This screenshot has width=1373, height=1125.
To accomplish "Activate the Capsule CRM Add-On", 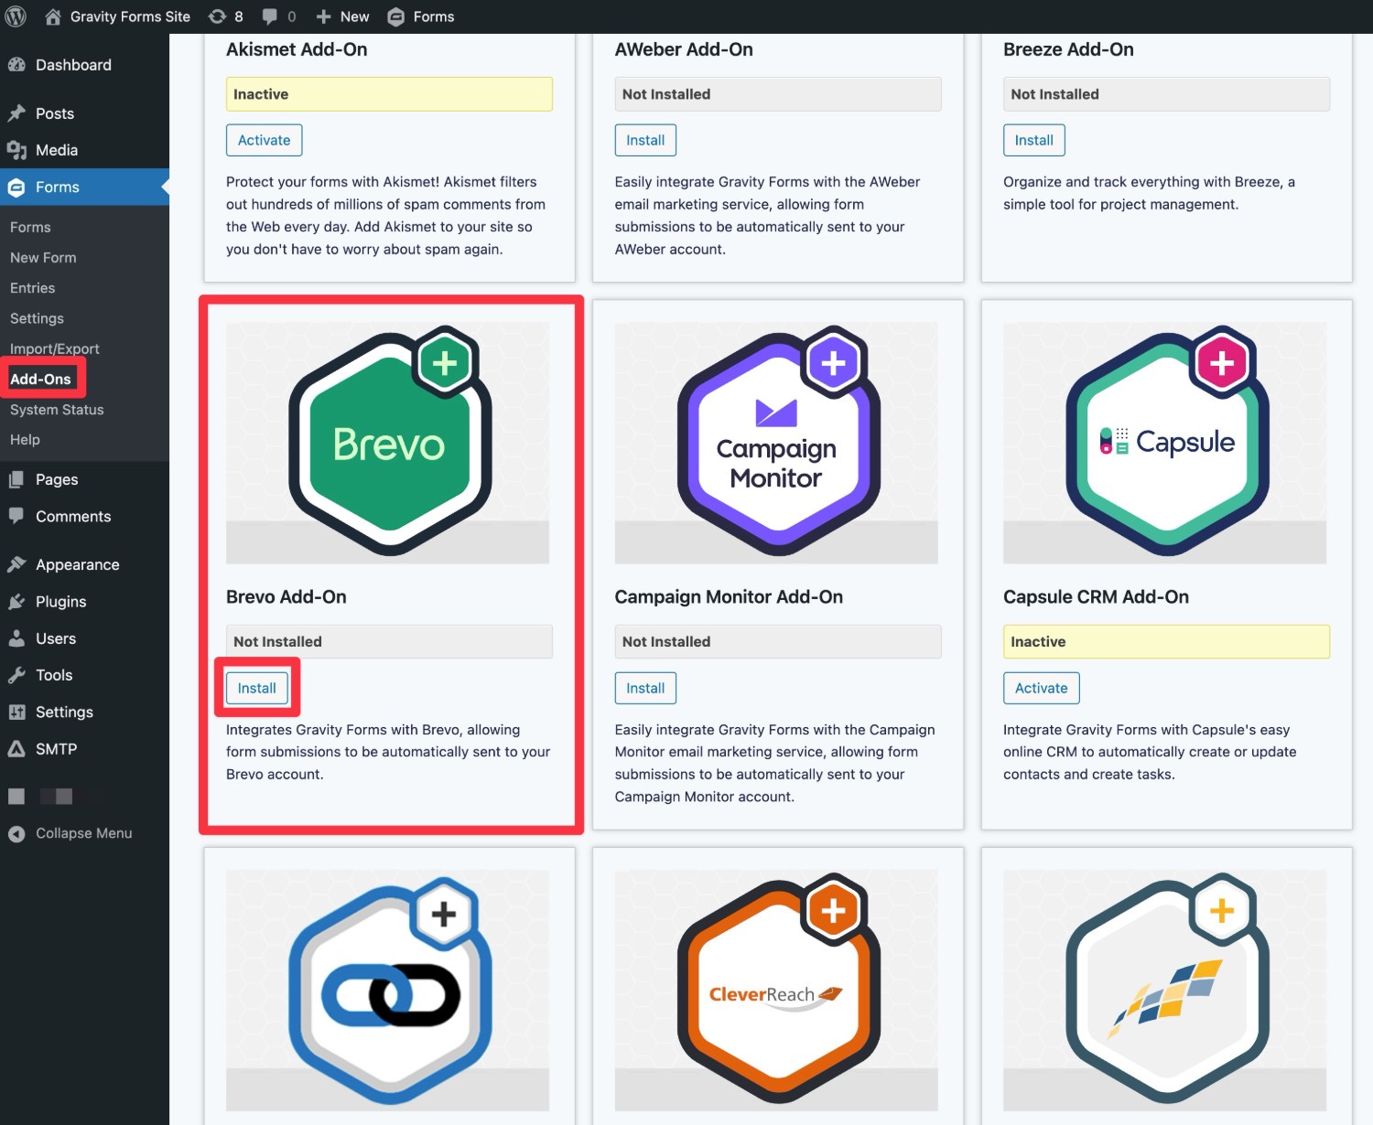I will click(x=1042, y=688).
